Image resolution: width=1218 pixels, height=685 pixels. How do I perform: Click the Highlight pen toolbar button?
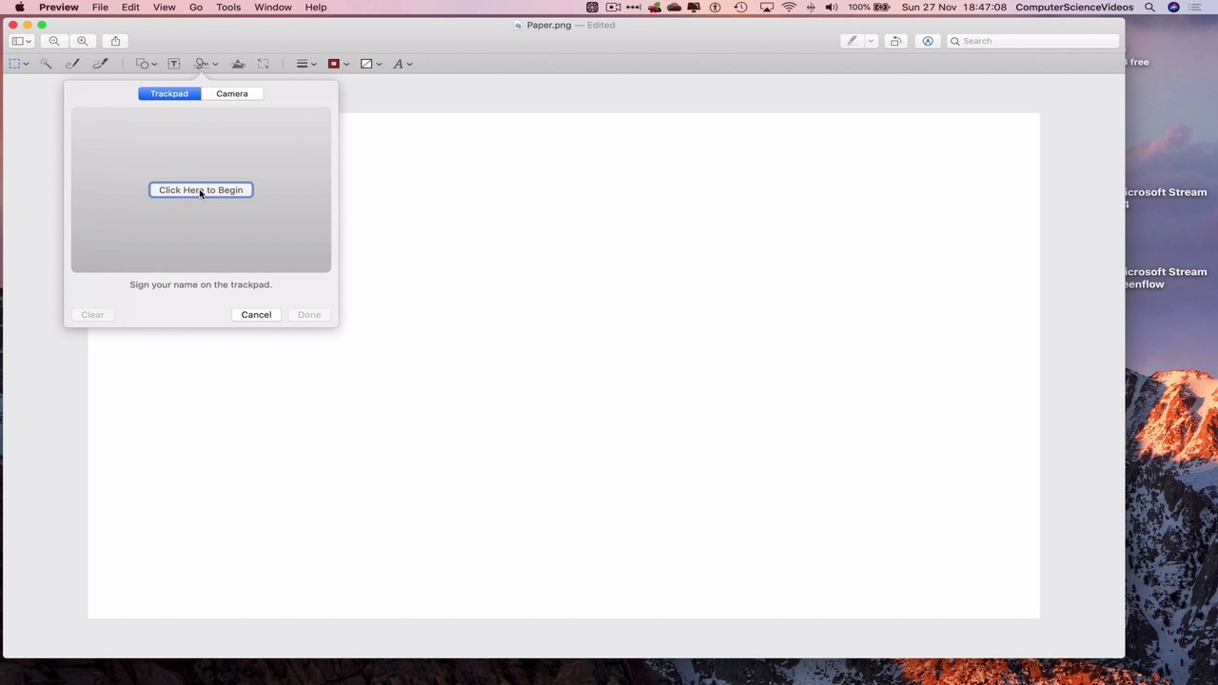852,41
